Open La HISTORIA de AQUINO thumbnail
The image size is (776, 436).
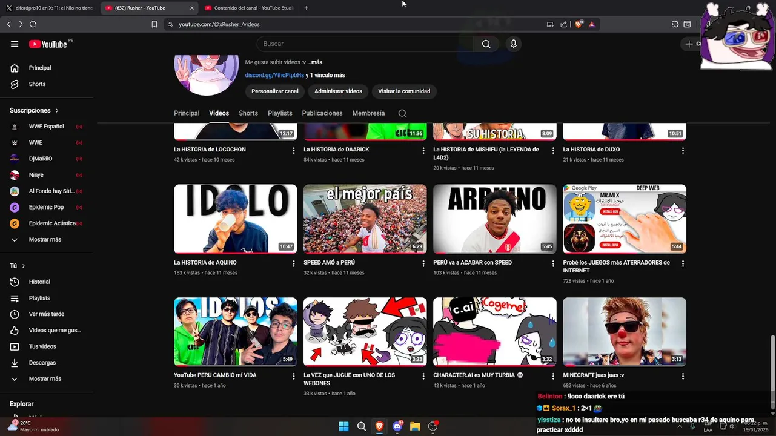click(236, 219)
